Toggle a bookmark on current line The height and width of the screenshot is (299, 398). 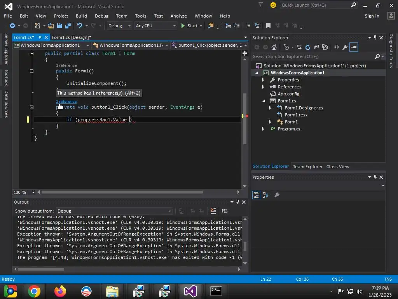point(268,26)
